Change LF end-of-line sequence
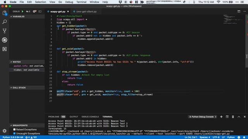The width and height of the screenshot is (248, 139). coord(223,137)
